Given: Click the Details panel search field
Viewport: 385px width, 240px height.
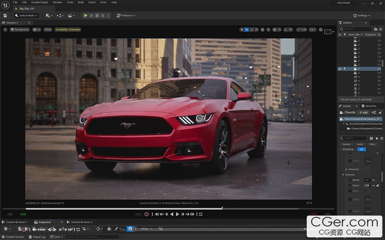Looking at the screenshot, I should tap(353, 138).
